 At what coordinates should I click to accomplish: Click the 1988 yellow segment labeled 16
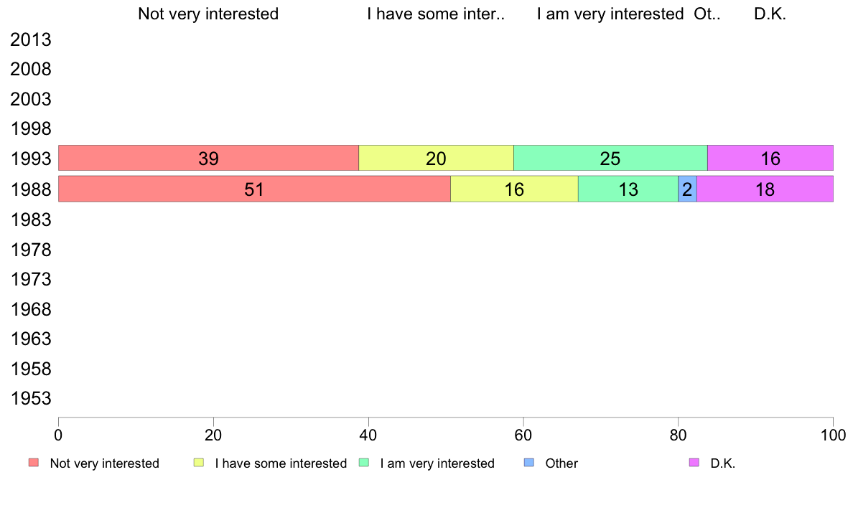click(514, 189)
